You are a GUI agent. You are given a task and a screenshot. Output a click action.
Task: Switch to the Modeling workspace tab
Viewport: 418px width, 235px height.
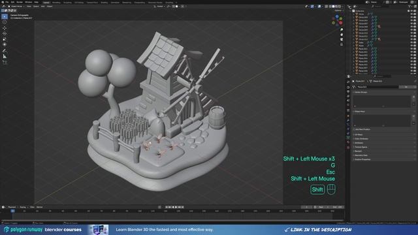(x=56, y=3)
